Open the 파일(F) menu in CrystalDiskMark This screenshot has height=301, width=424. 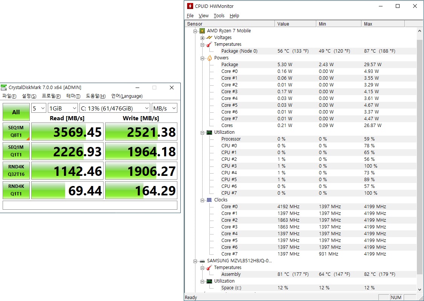pos(9,96)
